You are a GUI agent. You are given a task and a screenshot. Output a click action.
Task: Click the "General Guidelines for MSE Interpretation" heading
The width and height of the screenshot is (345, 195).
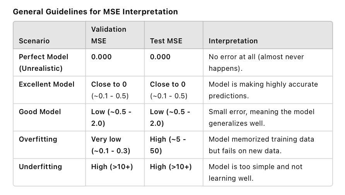point(96,12)
